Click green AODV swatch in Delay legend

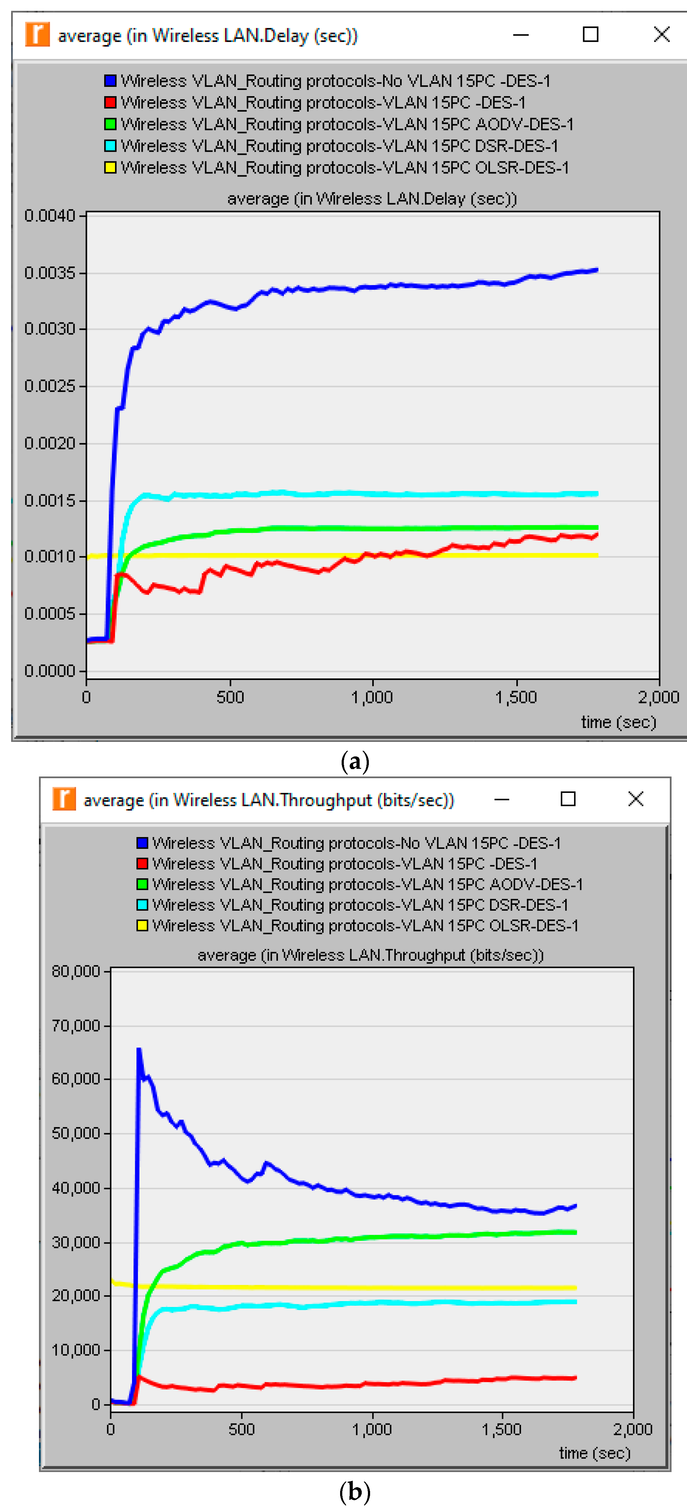(110, 124)
